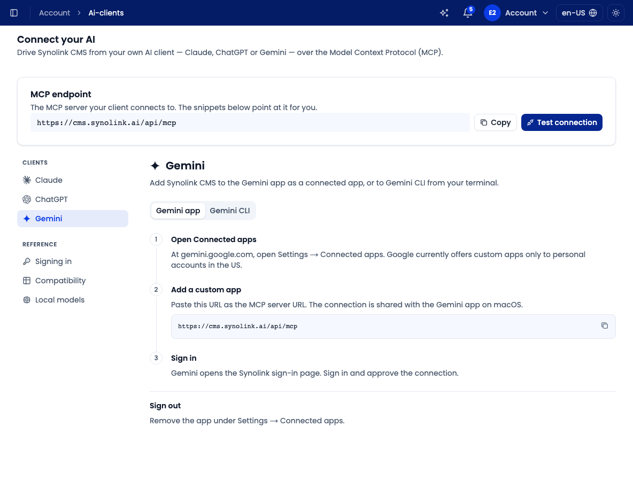Toggle the sidebar panel icon

(x=14, y=13)
